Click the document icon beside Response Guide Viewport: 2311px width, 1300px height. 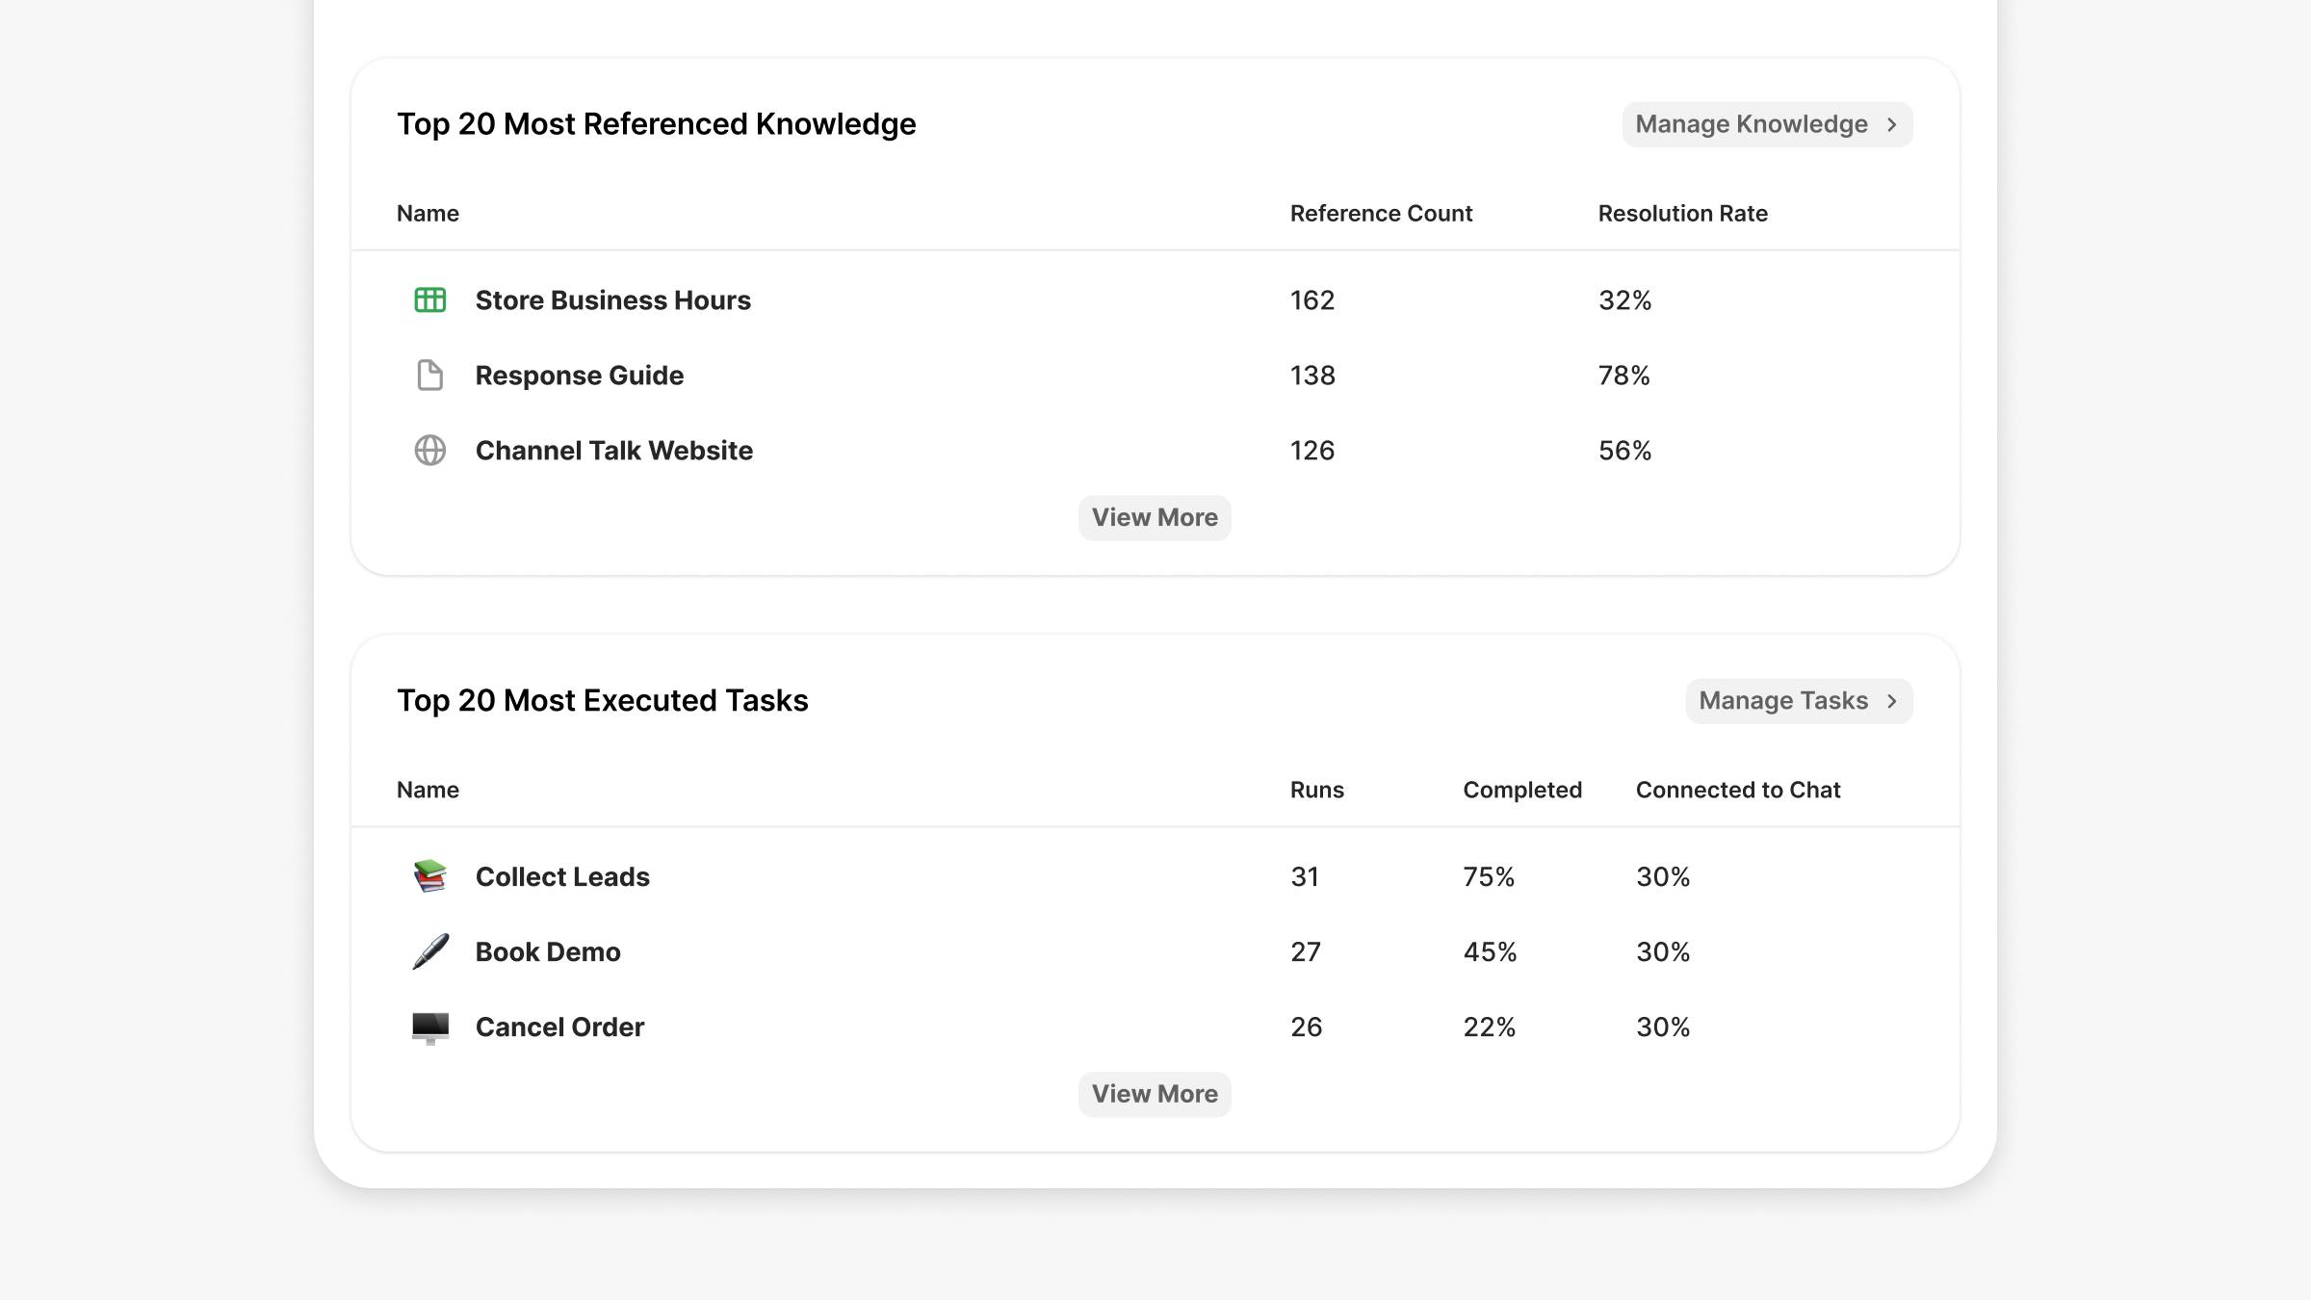point(429,376)
